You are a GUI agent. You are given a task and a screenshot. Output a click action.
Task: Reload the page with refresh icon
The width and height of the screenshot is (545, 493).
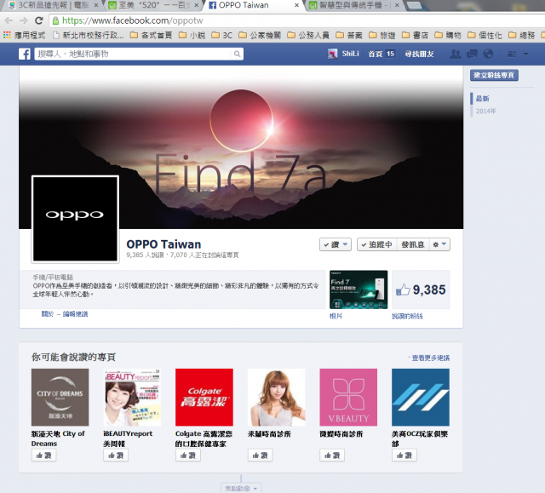pyautogui.click(x=39, y=20)
